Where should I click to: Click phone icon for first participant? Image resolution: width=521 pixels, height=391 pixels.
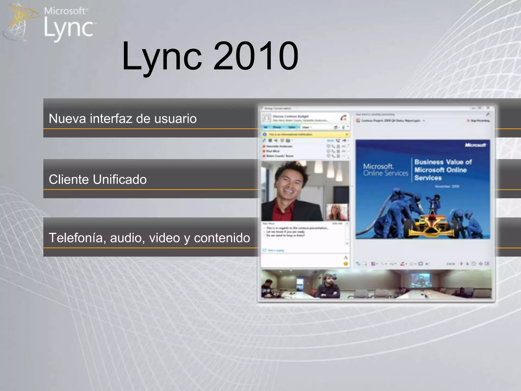[x=333, y=146]
